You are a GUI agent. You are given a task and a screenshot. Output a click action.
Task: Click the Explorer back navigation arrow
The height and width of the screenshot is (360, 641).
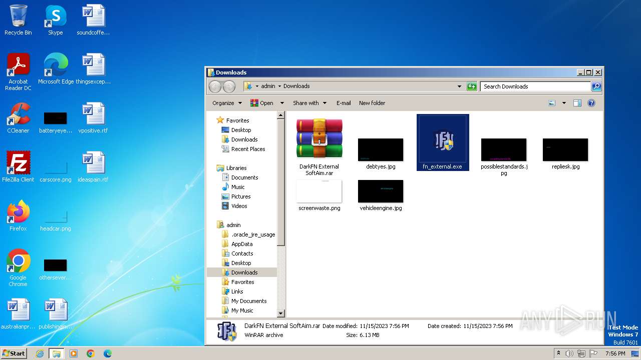215,86
